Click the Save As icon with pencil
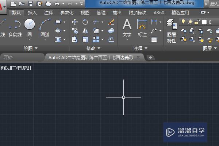Image resolution: width=219 pixels, height=146 pixels. (39, 4)
